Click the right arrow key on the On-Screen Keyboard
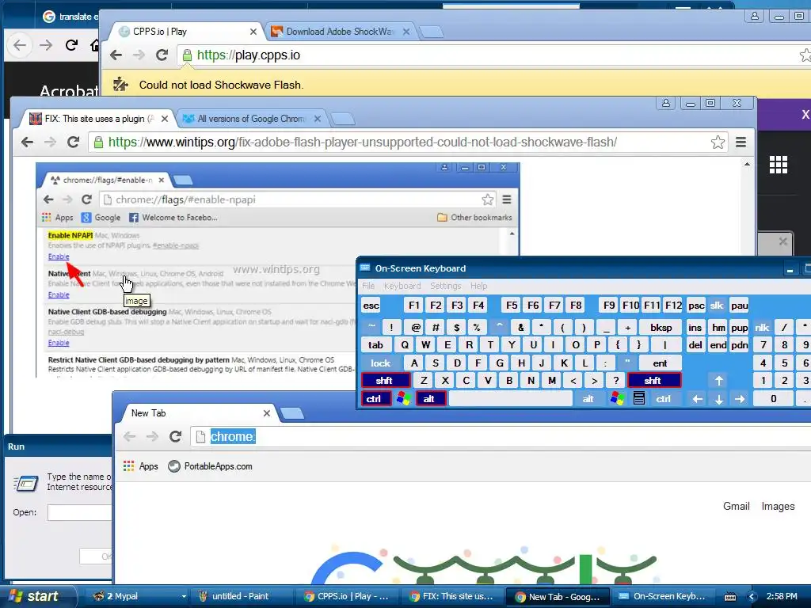Viewport: 811px width, 608px height. coord(741,399)
